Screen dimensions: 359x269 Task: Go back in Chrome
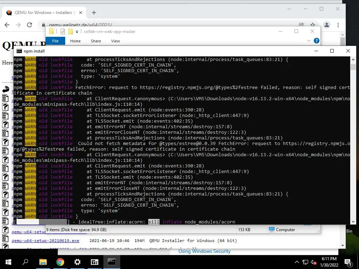[x=7, y=25]
